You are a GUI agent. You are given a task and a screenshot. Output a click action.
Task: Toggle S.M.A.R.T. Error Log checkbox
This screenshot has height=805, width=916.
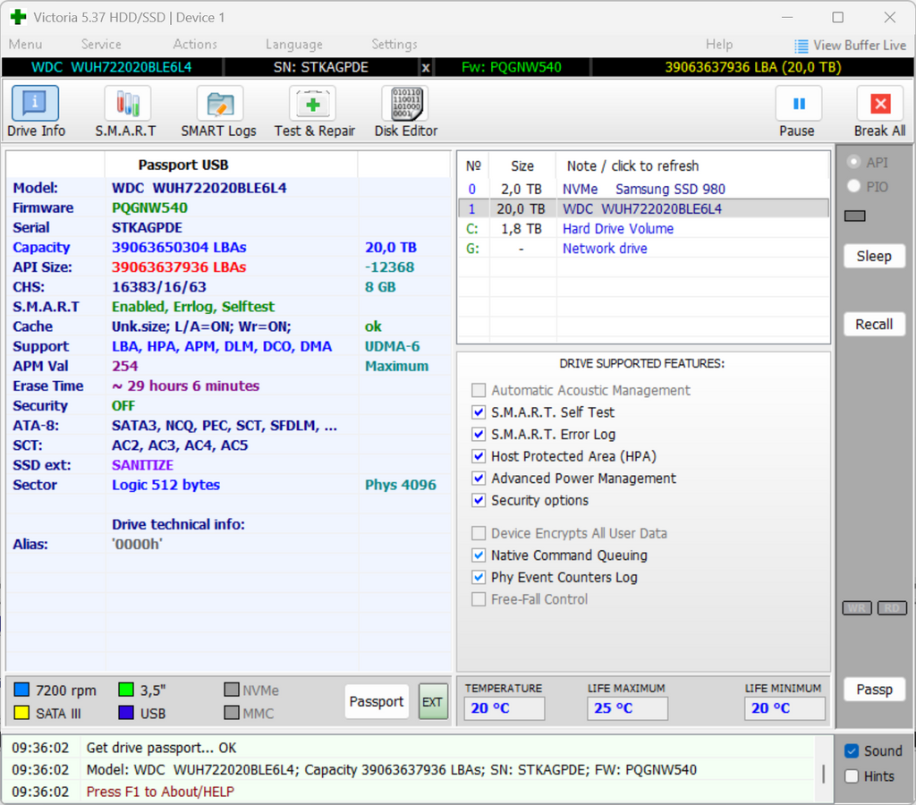click(x=479, y=435)
